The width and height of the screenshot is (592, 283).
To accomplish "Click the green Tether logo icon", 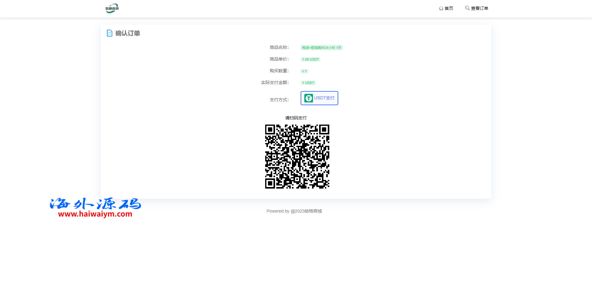I will [x=308, y=98].
